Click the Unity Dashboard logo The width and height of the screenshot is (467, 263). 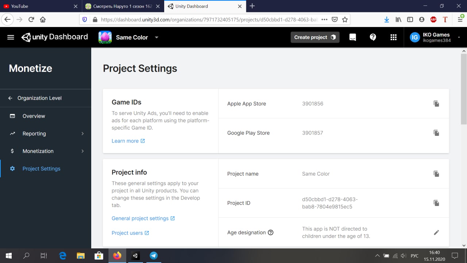[x=55, y=37]
